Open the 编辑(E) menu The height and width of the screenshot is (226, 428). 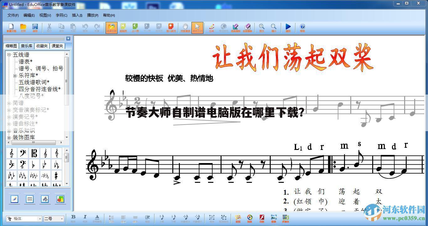tap(29, 15)
